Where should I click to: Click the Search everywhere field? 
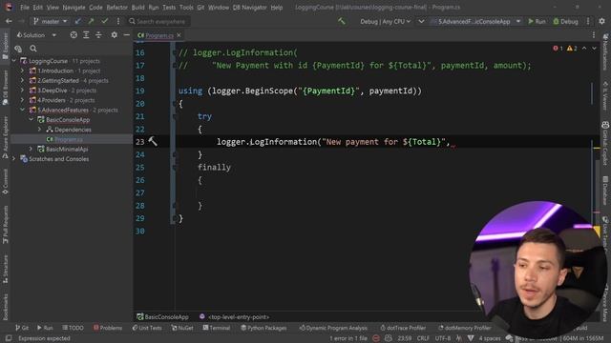159,21
